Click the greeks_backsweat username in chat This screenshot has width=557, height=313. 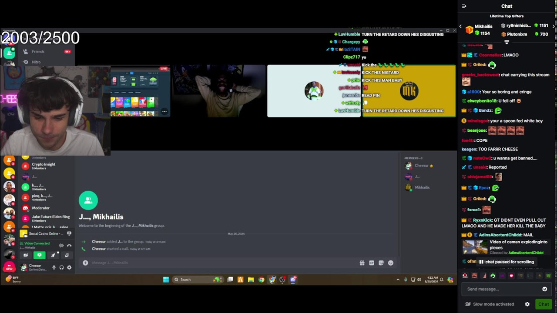pyautogui.click(x=480, y=75)
